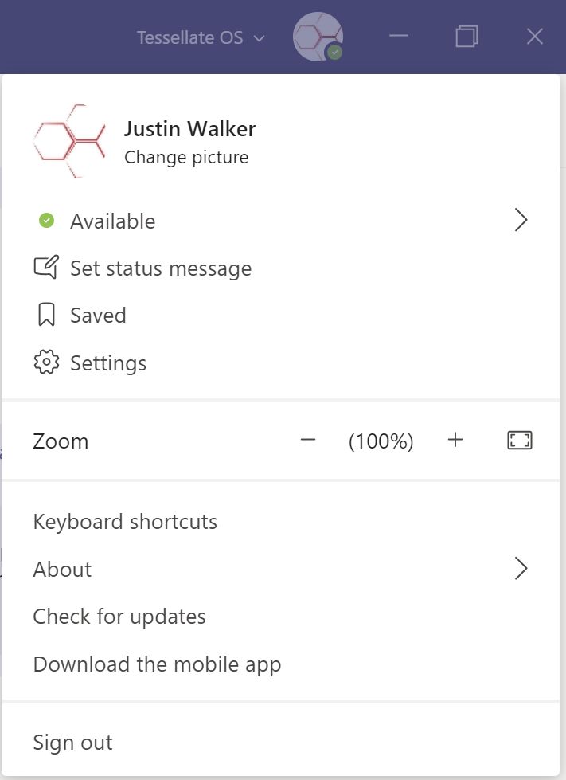
Task: Select Check for updates
Action: [x=119, y=617]
